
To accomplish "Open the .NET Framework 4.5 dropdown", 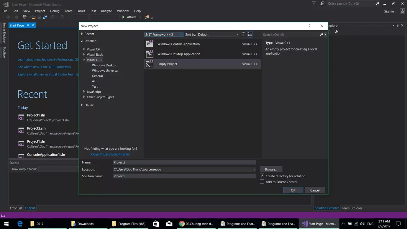I will [164, 35].
